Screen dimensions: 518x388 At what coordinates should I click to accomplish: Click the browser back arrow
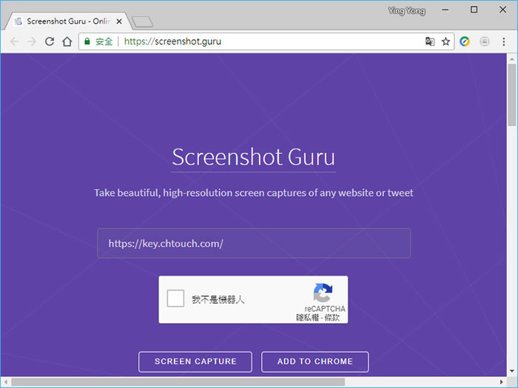(x=14, y=41)
